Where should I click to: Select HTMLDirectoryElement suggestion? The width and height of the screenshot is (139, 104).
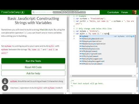(x=107, y=64)
